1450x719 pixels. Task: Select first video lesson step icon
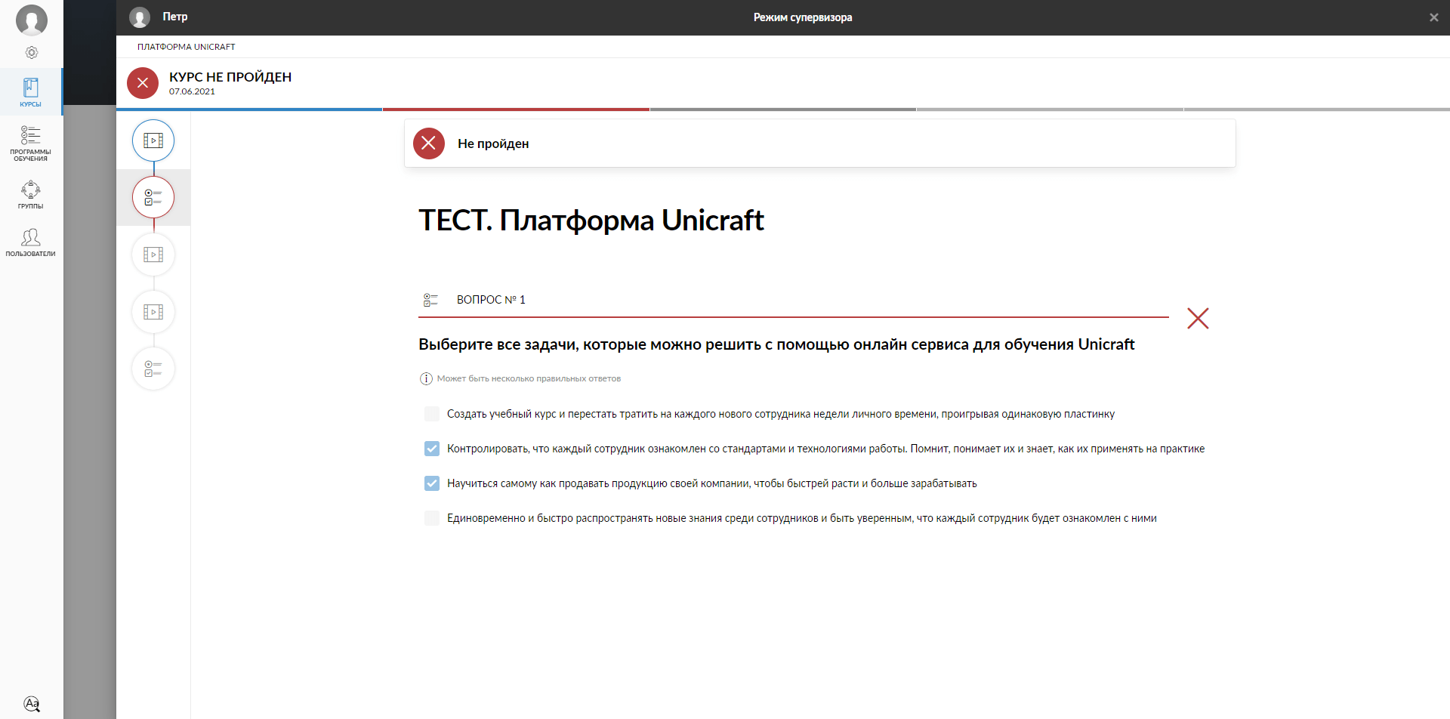click(x=153, y=140)
